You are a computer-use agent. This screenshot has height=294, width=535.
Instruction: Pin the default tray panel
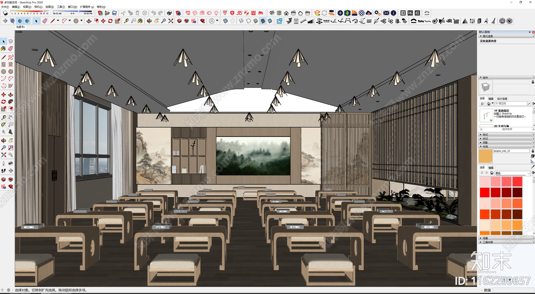point(529,32)
